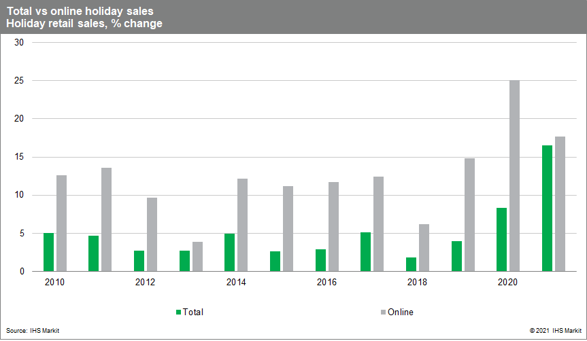Select the Online legend label

coord(401,312)
